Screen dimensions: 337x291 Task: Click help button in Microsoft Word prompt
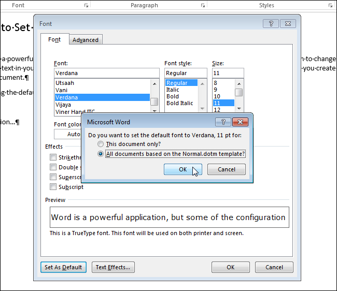point(223,122)
